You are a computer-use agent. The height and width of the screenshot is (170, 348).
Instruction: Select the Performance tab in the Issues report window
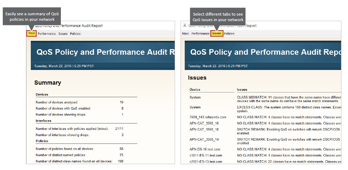201,34
